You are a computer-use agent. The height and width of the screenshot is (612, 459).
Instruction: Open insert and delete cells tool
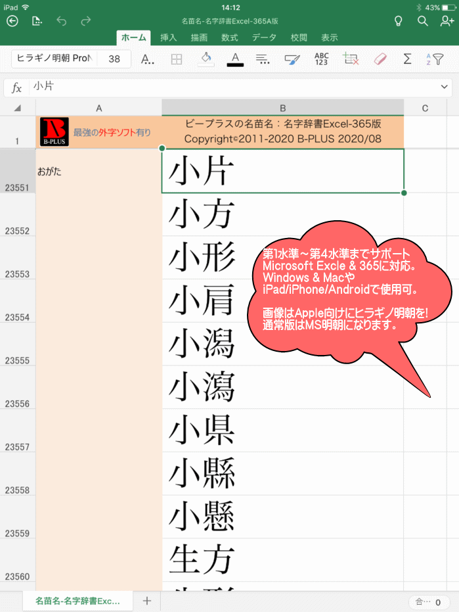pos(350,59)
